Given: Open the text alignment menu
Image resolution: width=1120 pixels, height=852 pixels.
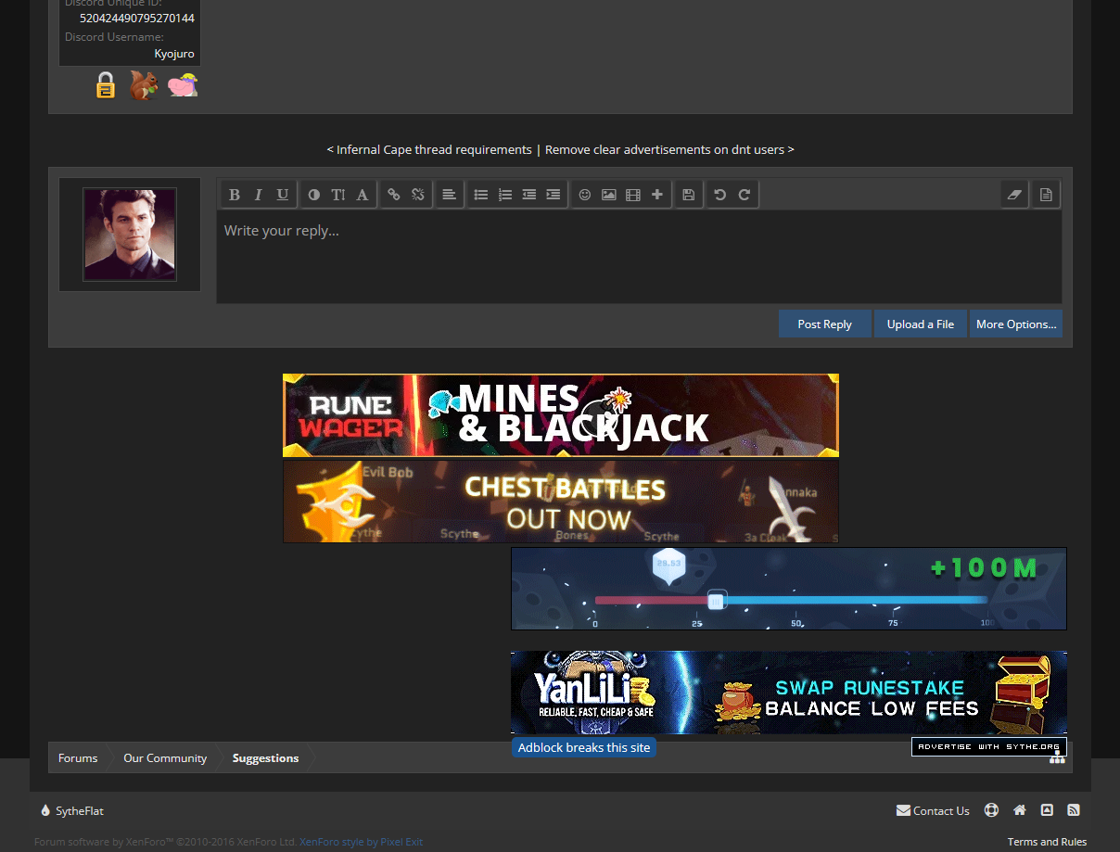Looking at the screenshot, I should click(x=450, y=195).
